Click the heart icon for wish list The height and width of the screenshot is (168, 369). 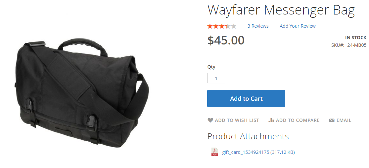pyautogui.click(x=210, y=120)
